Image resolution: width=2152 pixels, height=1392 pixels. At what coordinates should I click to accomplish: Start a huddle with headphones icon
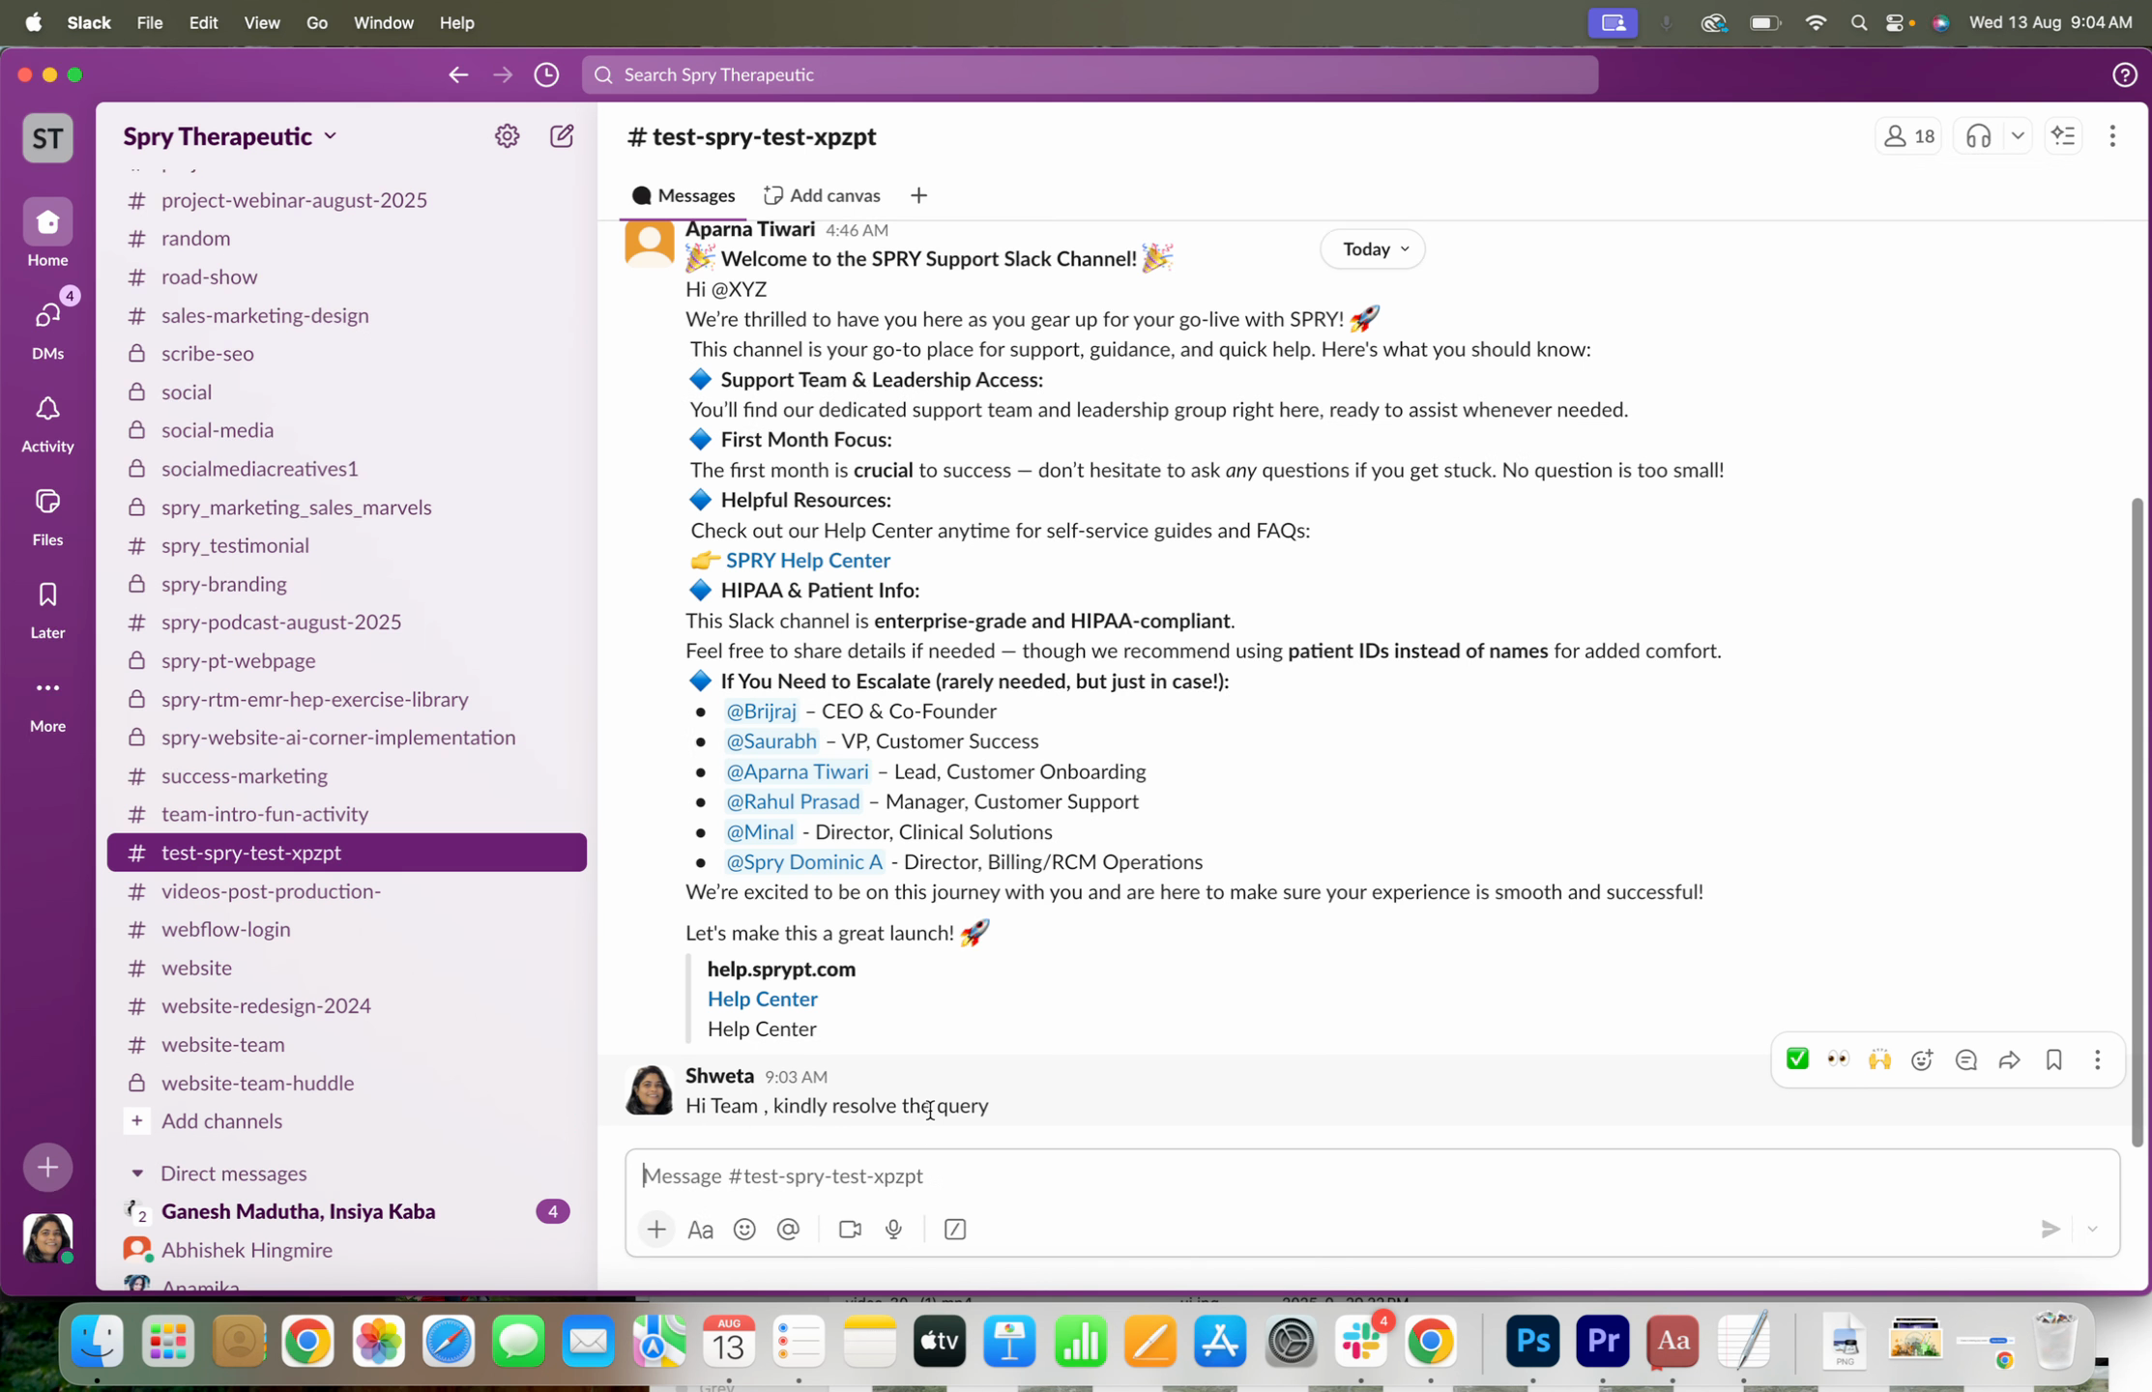point(1978,136)
